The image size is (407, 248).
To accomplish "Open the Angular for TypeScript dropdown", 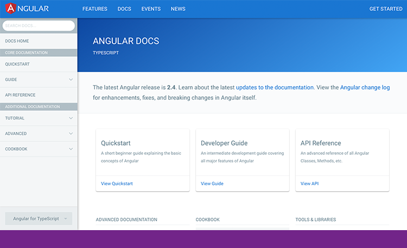I will 39,218.
